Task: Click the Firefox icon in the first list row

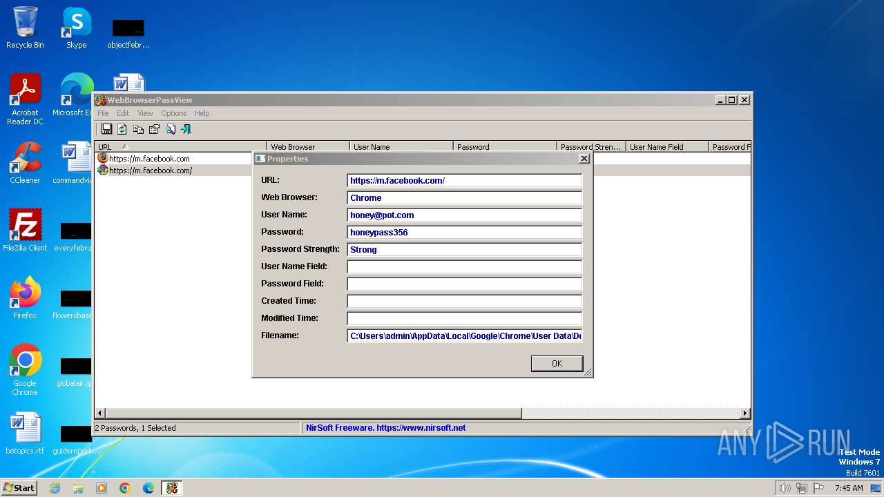Action: click(x=103, y=158)
